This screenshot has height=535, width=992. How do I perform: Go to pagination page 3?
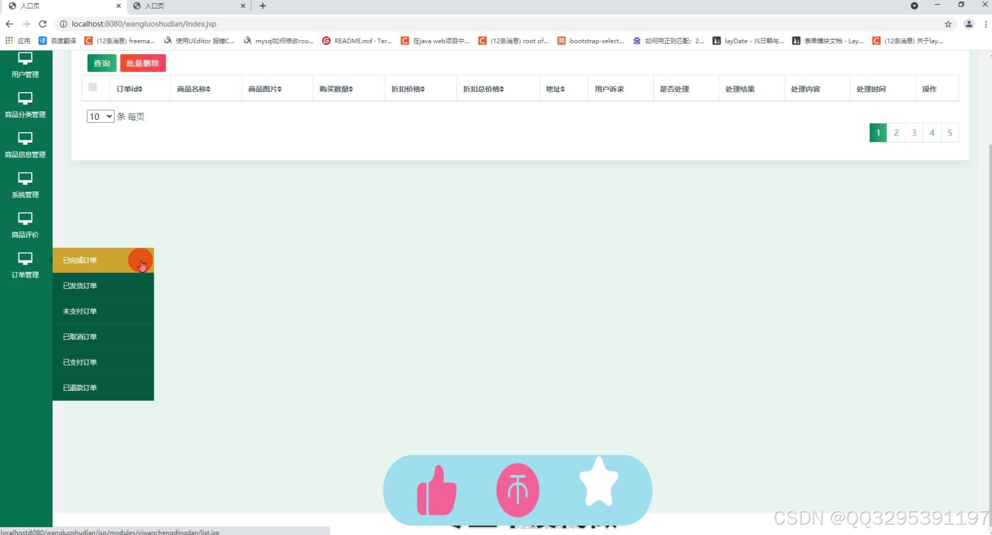coord(914,133)
